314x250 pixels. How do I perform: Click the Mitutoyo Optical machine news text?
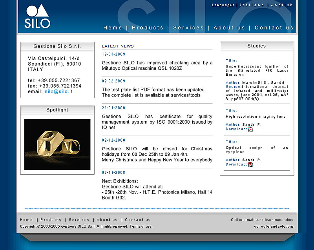point(157,66)
